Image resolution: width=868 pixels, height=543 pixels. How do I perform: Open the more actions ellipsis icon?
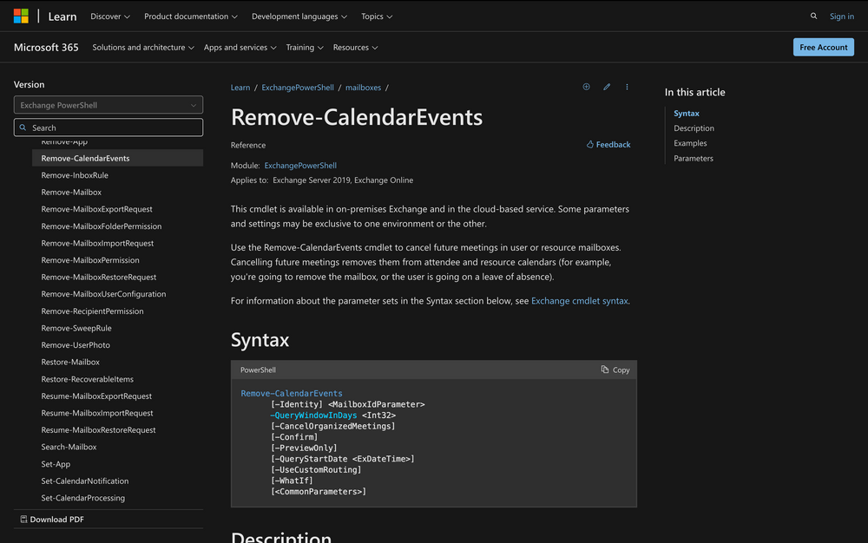627,87
